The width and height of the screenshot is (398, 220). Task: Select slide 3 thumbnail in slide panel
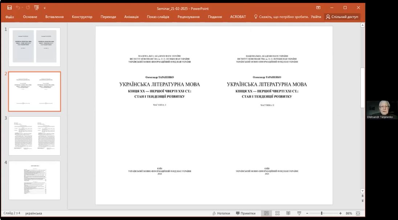click(34, 136)
